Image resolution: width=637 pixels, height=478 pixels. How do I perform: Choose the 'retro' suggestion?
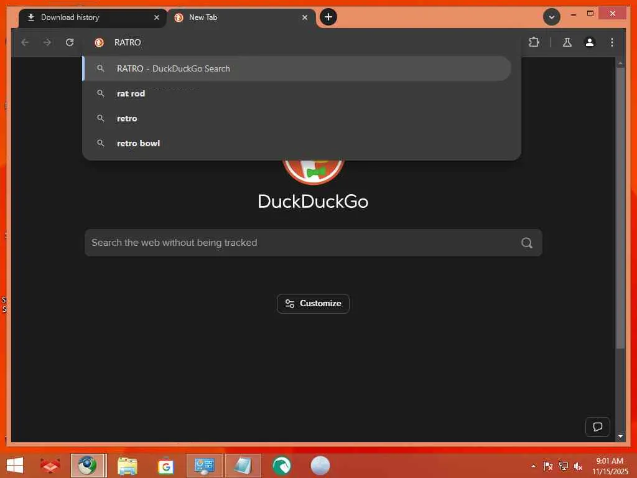[x=297, y=118]
